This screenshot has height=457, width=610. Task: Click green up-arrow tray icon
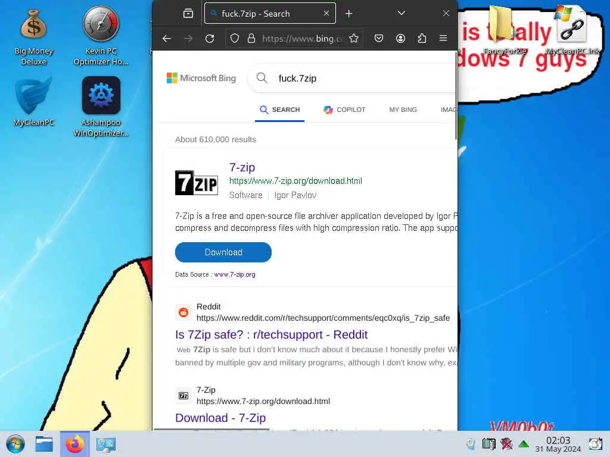tap(524, 444)
